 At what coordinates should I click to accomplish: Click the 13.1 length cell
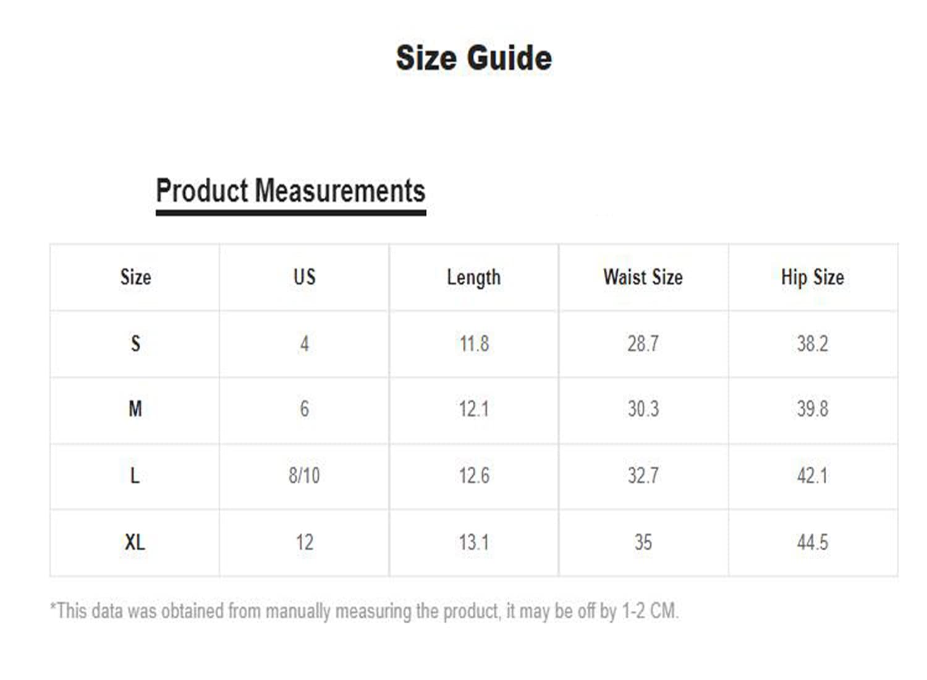[x=474, y=543]
